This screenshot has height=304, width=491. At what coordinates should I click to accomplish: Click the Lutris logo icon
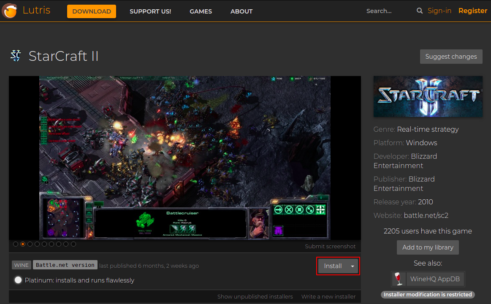tap(9, 11)
